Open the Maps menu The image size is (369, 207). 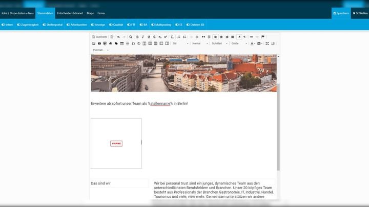tap(90, 13)
